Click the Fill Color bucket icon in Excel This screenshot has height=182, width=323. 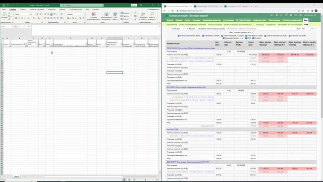pyautogui.click(x=34, y=18)
